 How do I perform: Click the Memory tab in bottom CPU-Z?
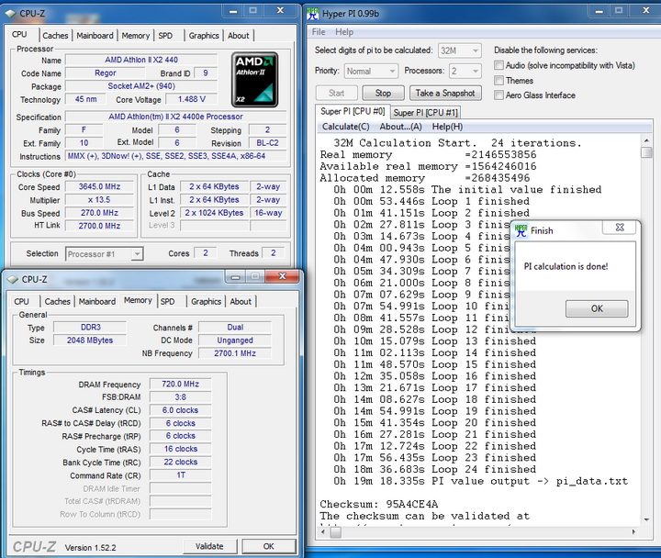point(138,300)
